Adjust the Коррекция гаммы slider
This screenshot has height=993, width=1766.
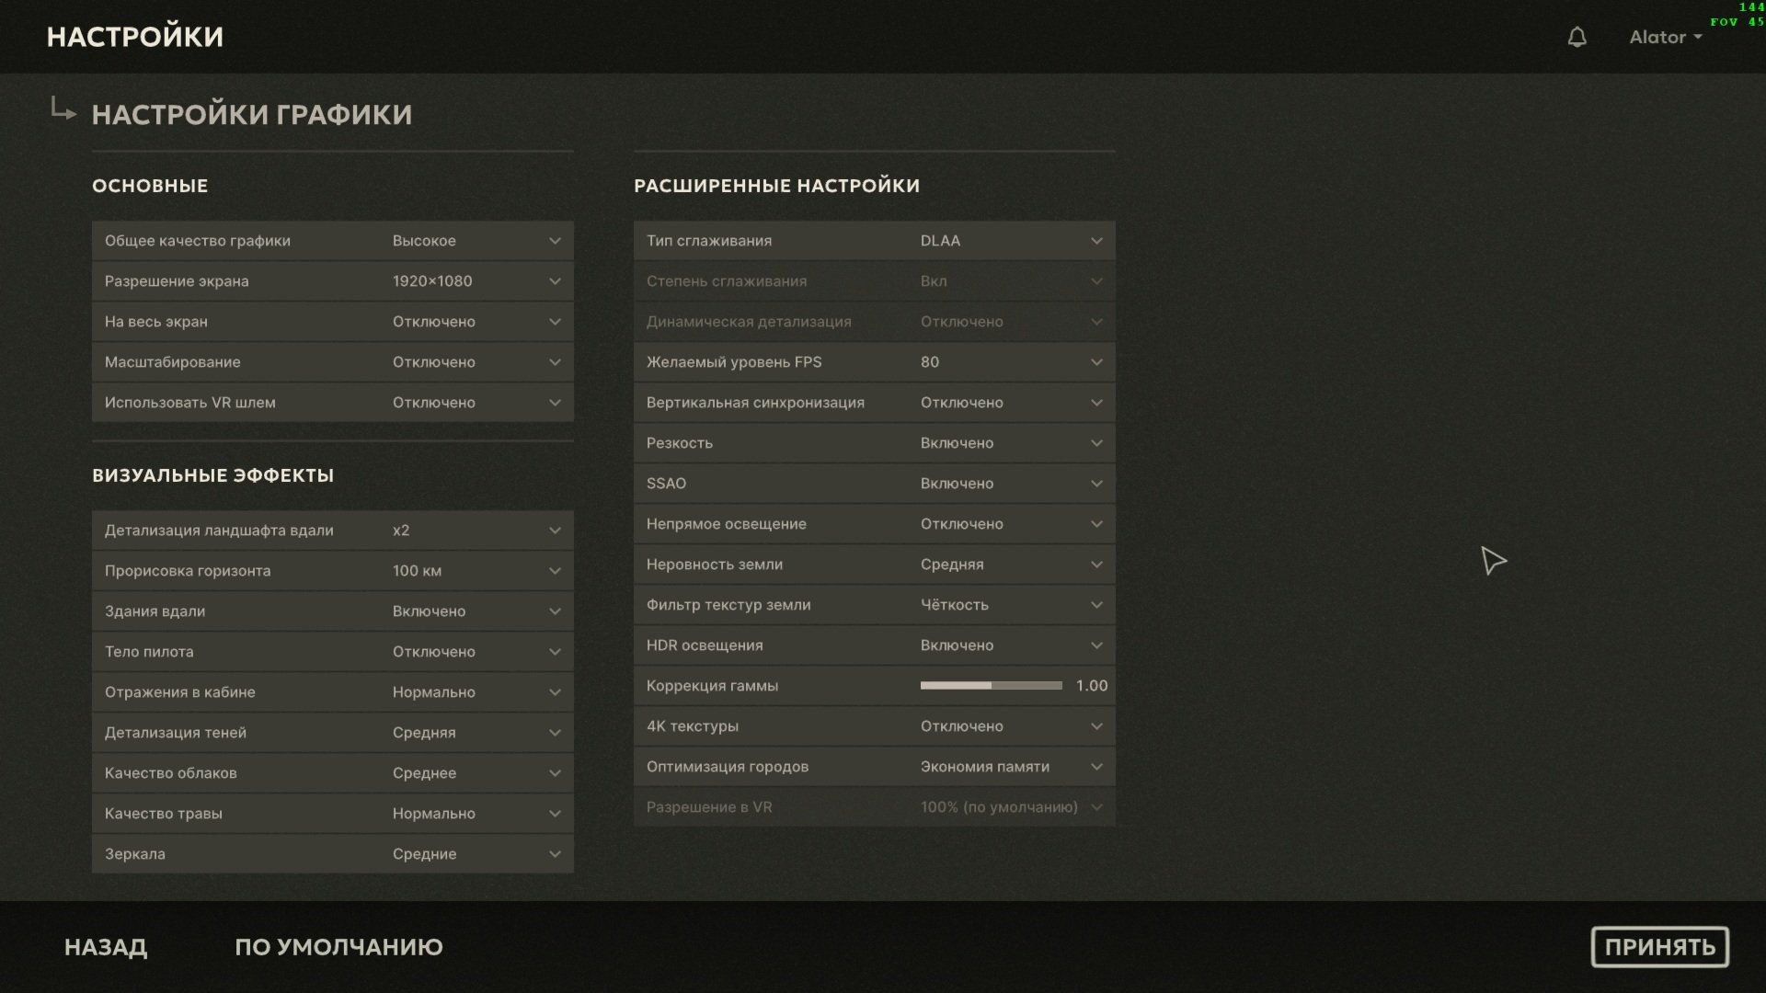point(991,686)
